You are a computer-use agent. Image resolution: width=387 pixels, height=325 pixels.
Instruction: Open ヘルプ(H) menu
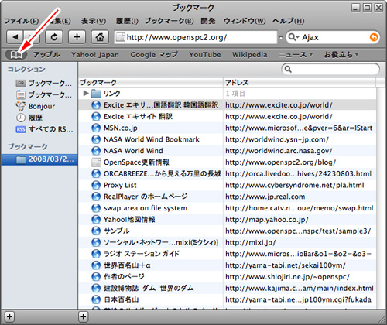pyautogui.click(x=289, y=21)
